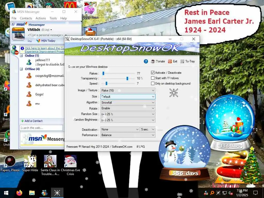Viewport: 264px width, 198px height.
Task: Open the DesktopSnowOK help question mark icon
Action: tap(146, 61)
